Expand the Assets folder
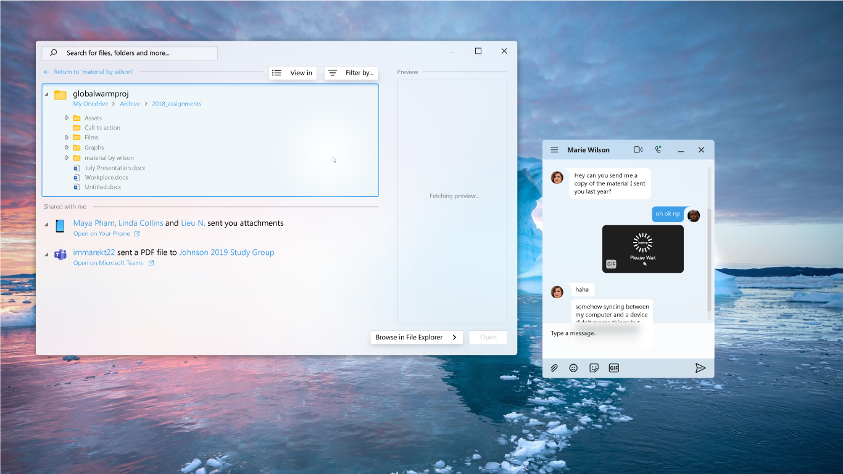This screenshot has height=474, width=843. (68, 117)
